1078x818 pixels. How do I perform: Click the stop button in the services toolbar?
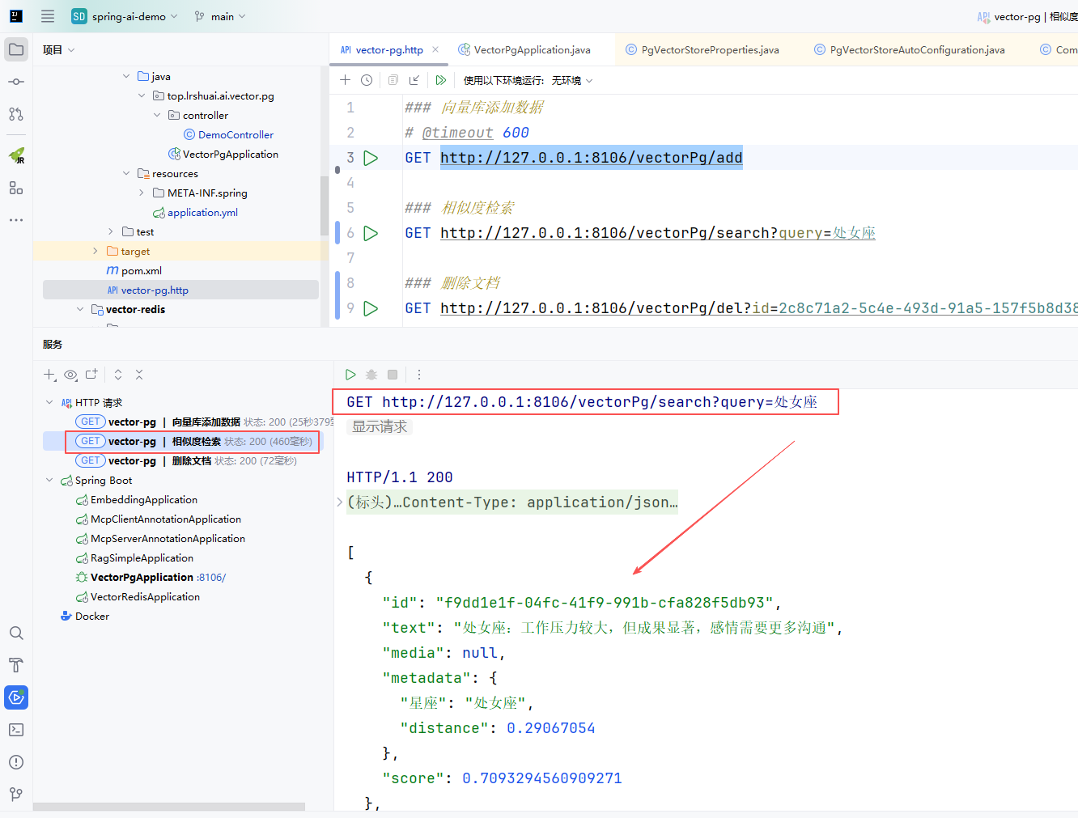point(393,375)
